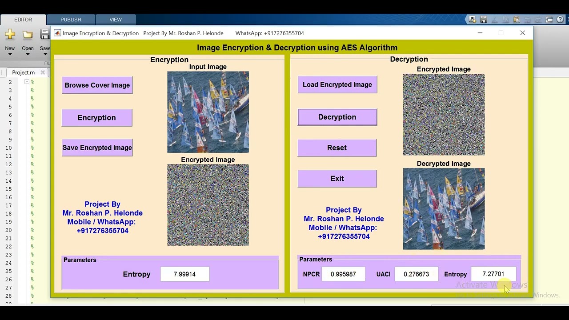569x320 pixels.
Task: Click the Open folder icon in MATLAB
Action: point(28,35)
